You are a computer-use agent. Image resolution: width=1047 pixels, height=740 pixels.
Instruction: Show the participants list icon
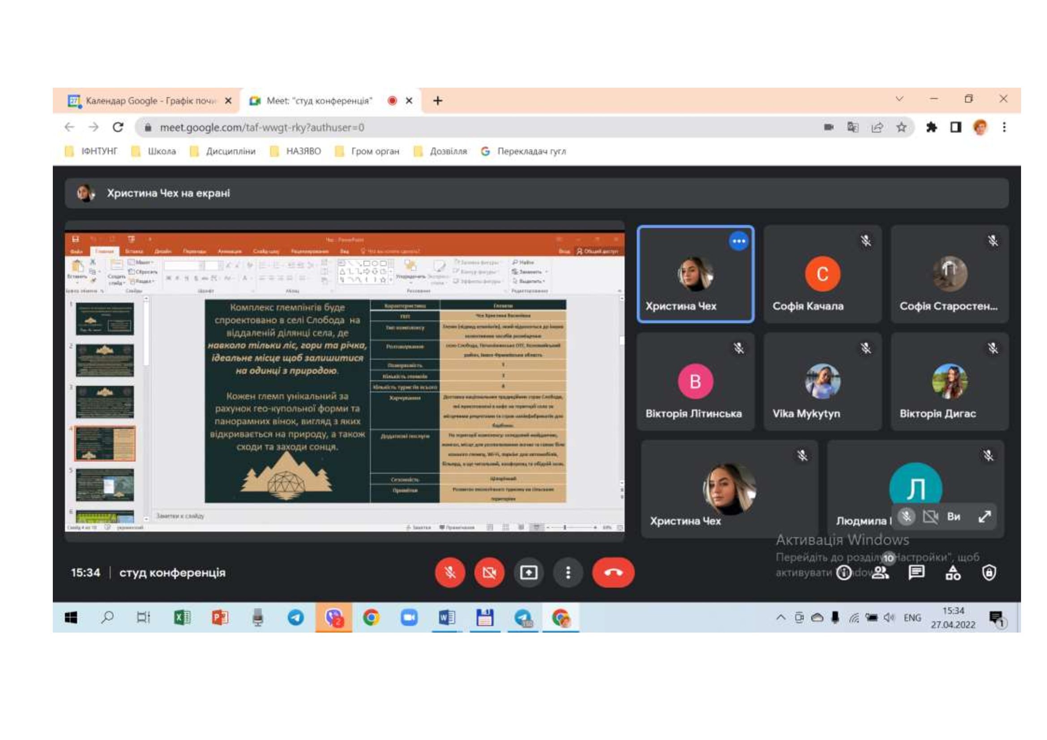pos(880,572)
